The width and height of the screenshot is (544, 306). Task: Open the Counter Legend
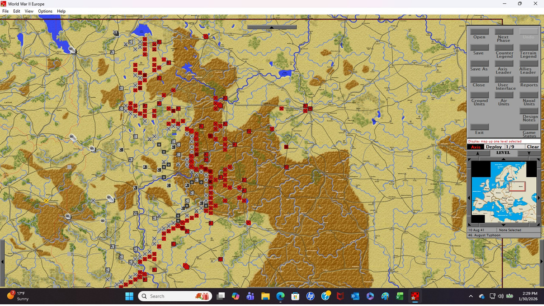coord(504,47)
